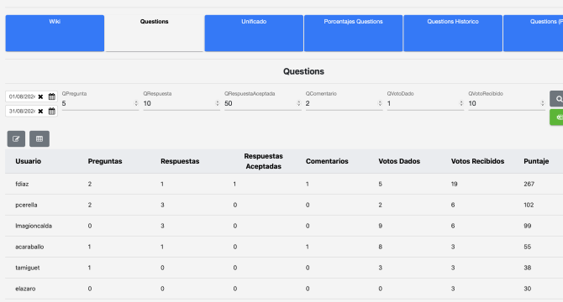Adjust the QRespuestaAceptada stepper arrows

point(299,103)
